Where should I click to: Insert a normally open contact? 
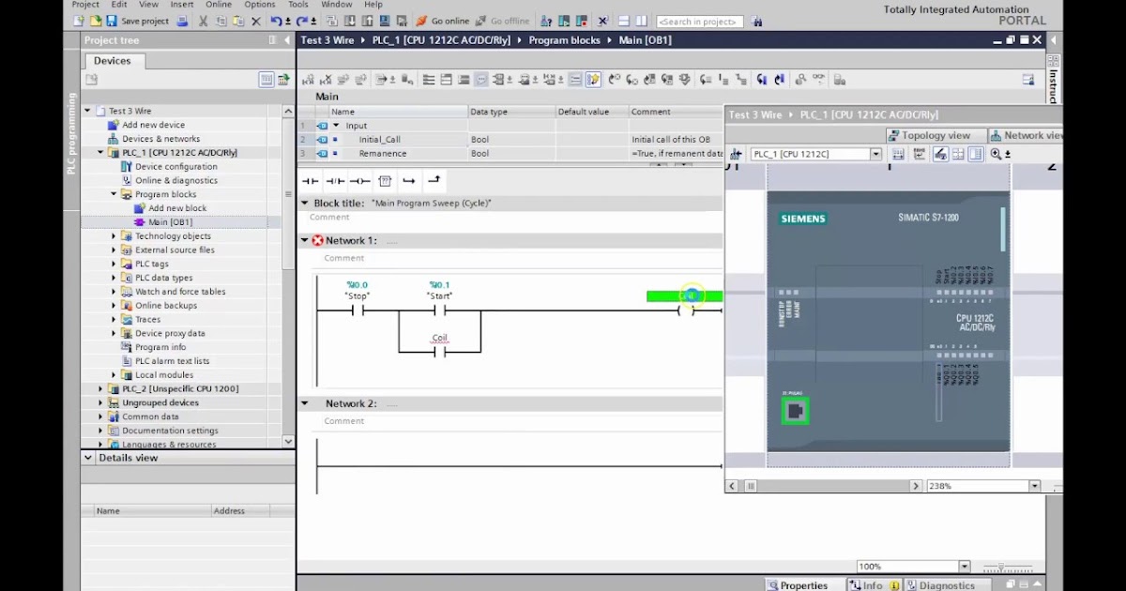coord(310,180)
